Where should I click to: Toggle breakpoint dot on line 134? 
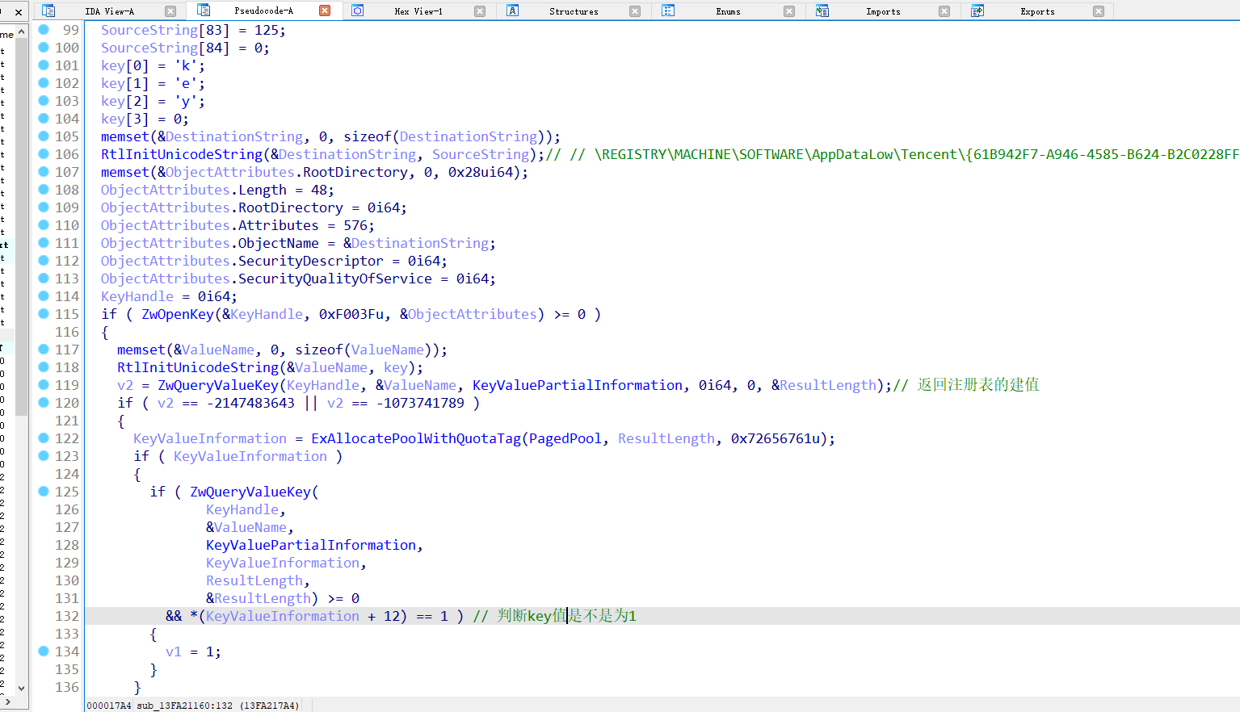pos(44,651)
